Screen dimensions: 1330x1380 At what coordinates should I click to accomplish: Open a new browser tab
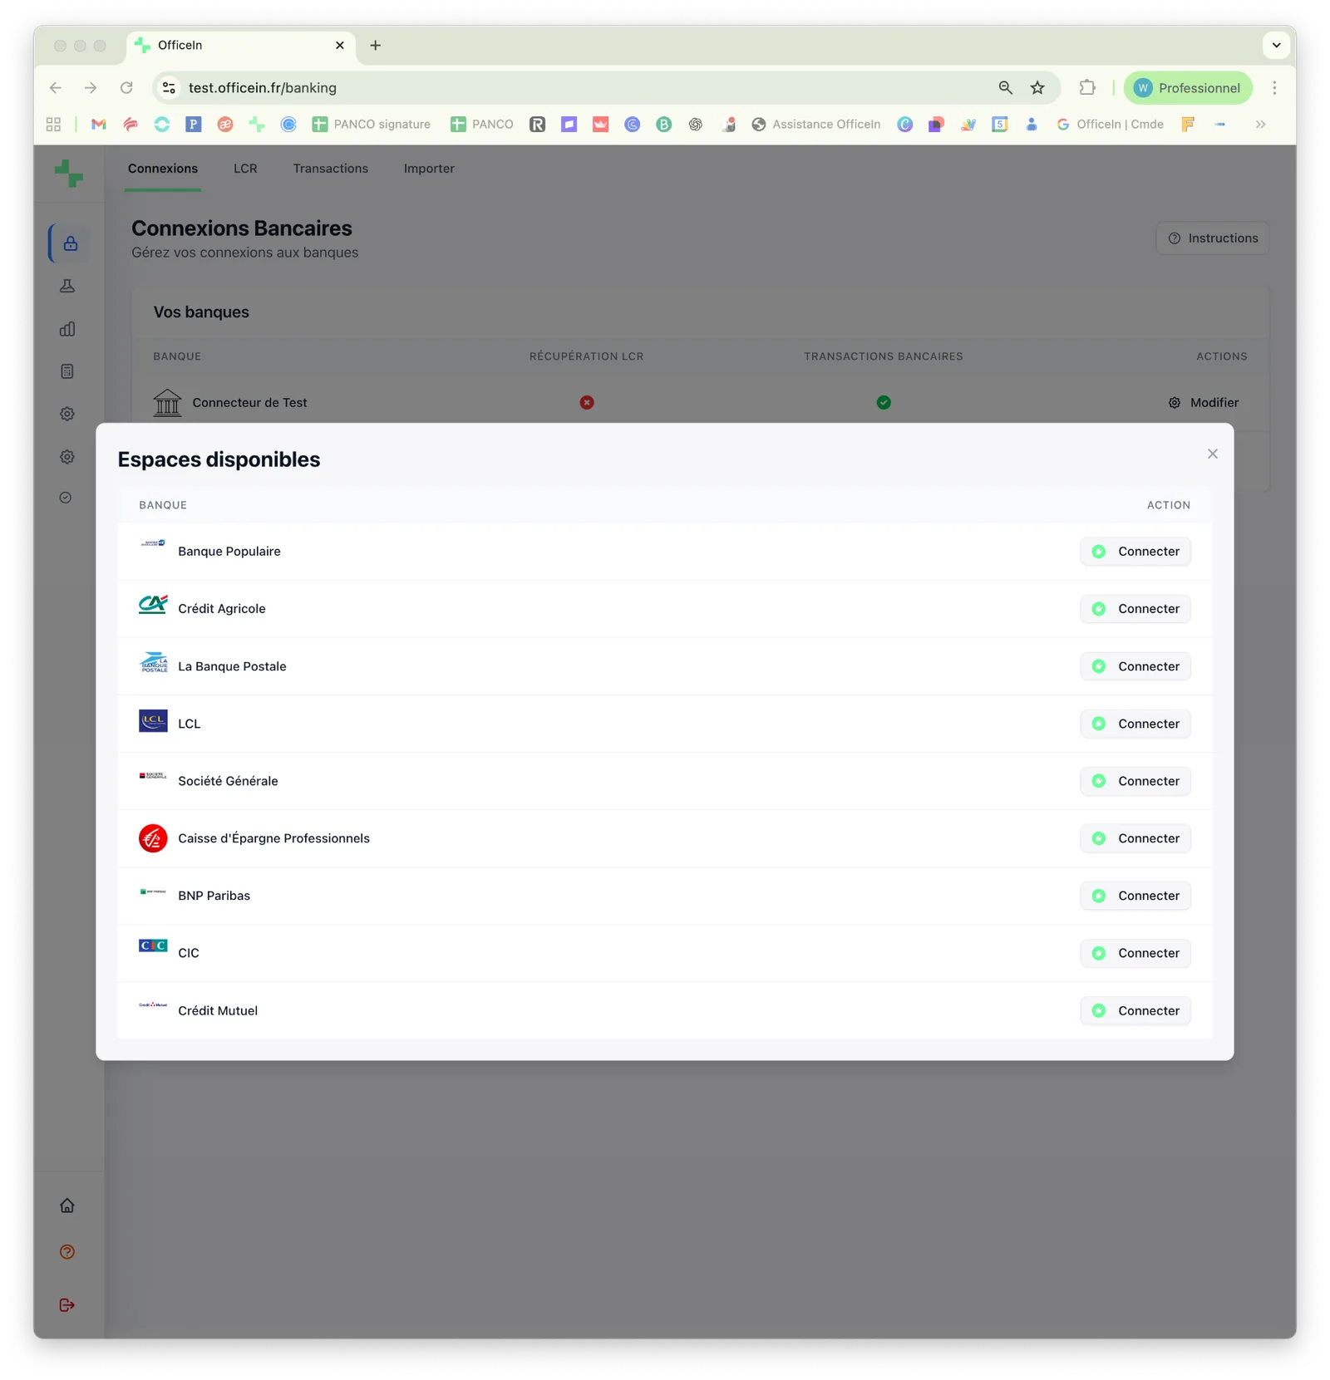pyautogui.click(x=376, y=46)
